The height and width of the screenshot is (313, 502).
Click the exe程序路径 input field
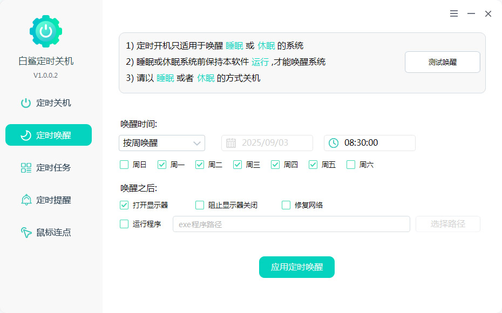[291, 224]
